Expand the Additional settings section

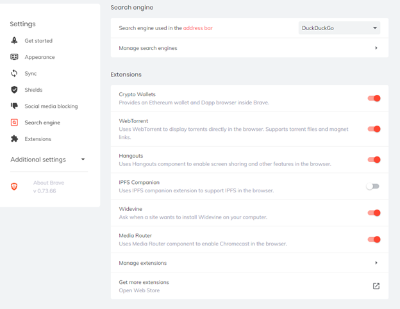pos(47,160)
